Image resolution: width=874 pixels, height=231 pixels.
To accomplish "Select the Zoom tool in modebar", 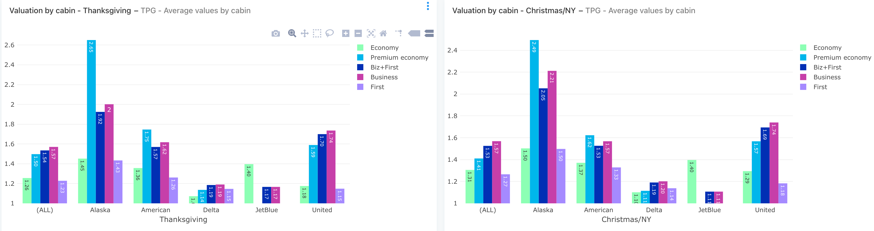I will tap(292, 33).
